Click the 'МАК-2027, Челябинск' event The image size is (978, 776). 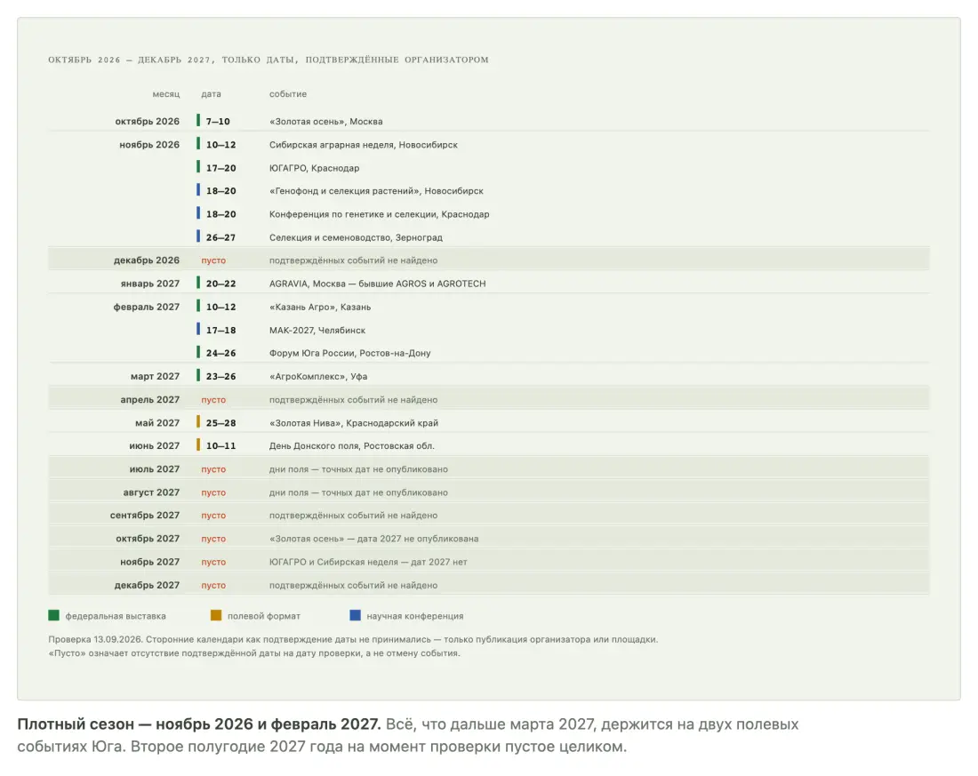point(317,330)
